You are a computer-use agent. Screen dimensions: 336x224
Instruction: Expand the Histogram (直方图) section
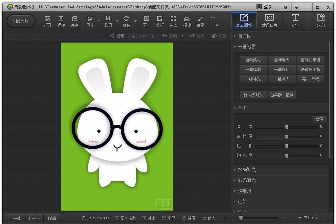pyautogui.click(x=244, y=36)
